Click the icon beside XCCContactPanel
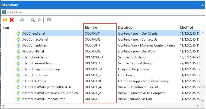206x109 pixels. point(18,39)
